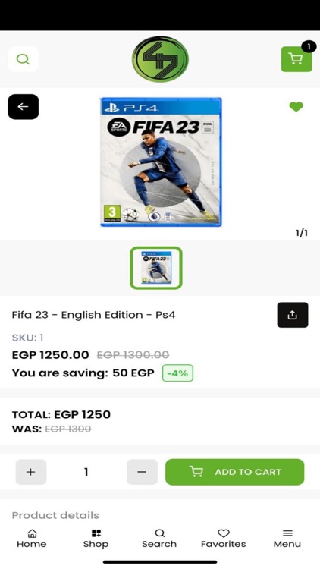Open the Home tab
The image size is (320, 569).
[32, 539]
